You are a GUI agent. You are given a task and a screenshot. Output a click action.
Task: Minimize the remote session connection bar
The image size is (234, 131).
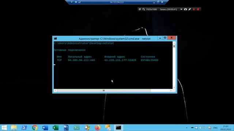tap(154, 2)
